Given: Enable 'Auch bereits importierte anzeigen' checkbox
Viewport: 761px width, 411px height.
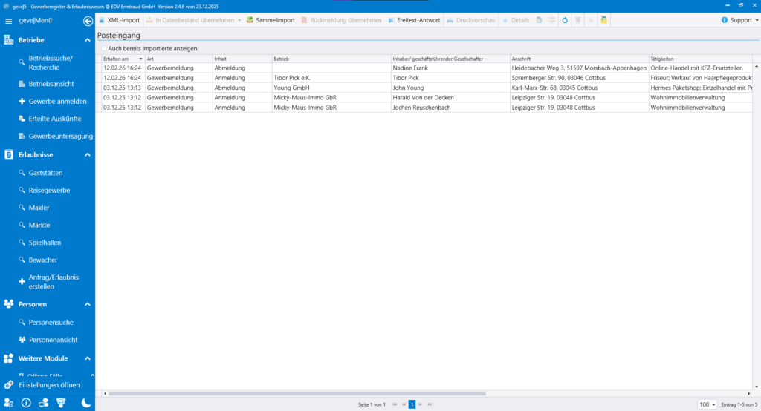Looking at the screenshot, I should point(103,48).
